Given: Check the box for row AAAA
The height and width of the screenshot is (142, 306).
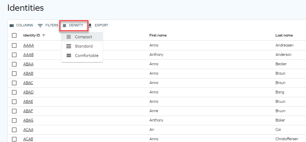Looking at the screenshot, I should (14, 45).
